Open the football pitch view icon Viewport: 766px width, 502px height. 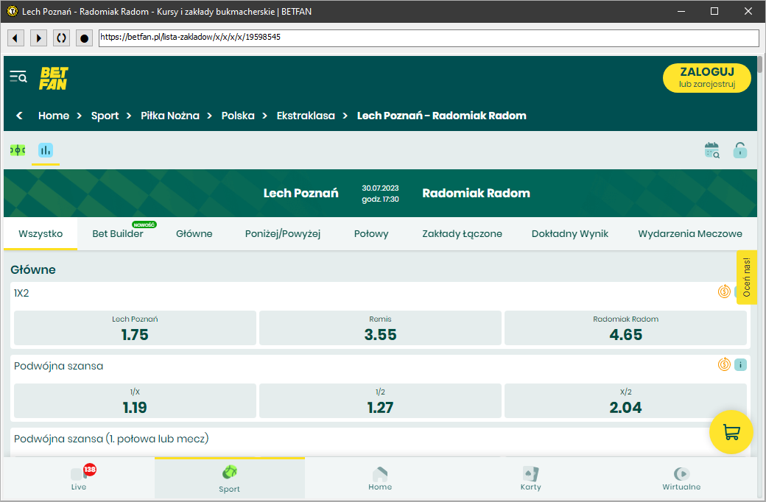click(x=18, y=150)
